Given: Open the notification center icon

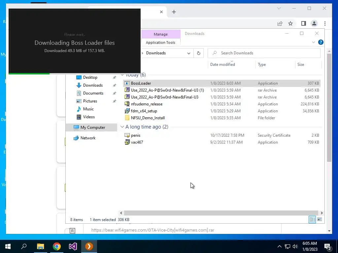Looking at the screenshot, I should [x=328, y=247].
